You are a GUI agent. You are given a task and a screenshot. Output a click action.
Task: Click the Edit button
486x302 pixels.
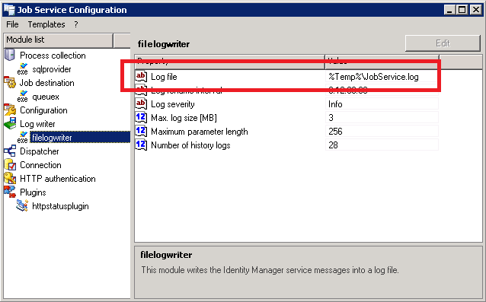443,43
